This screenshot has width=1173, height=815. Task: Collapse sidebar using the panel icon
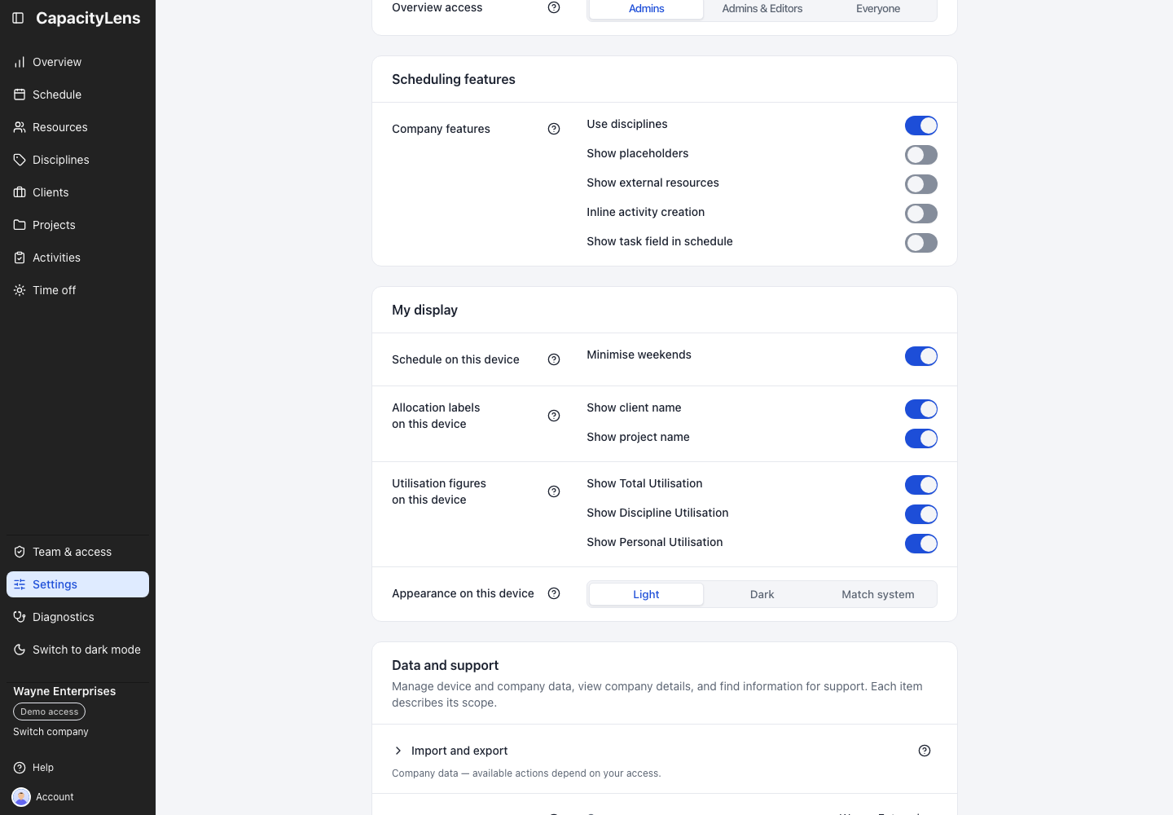tap(18, 18)
